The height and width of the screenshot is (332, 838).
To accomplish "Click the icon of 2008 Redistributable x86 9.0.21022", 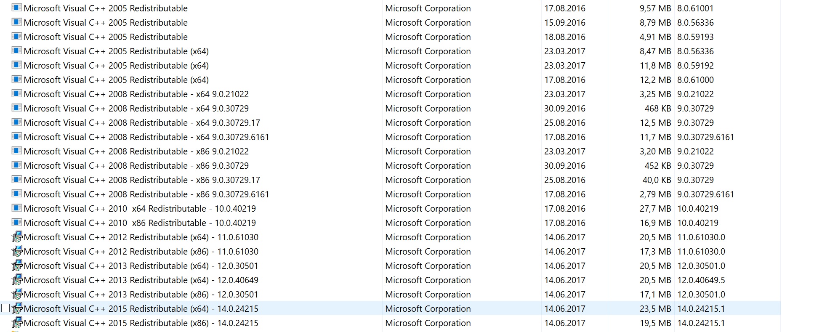I will (x=17, y=151).
